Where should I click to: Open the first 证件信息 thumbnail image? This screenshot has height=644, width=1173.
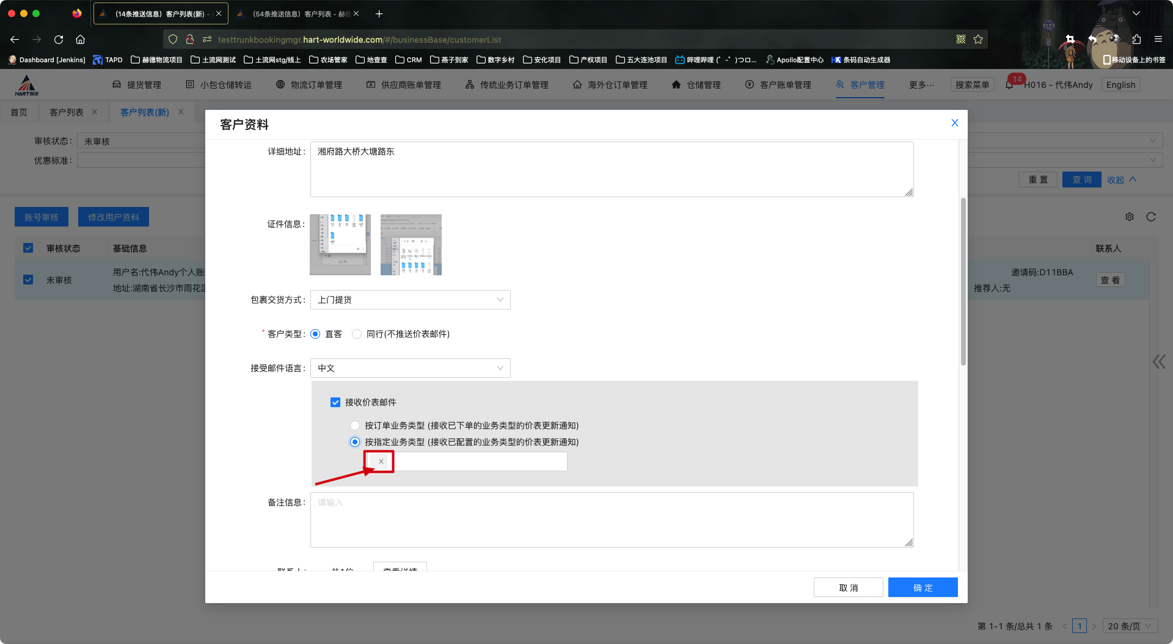(340, 245)
